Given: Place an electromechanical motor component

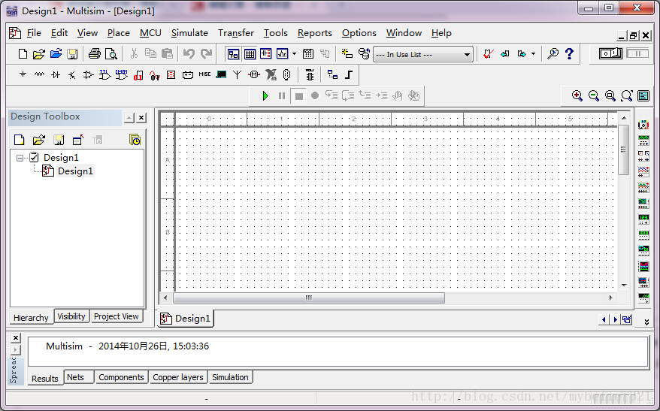Looking at the screenshot, I should 254,75.
